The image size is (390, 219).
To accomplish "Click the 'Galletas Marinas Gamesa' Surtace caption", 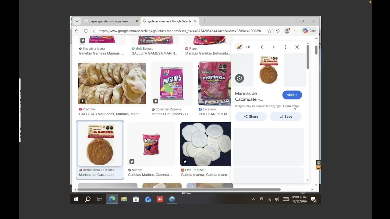I will 151,175.
